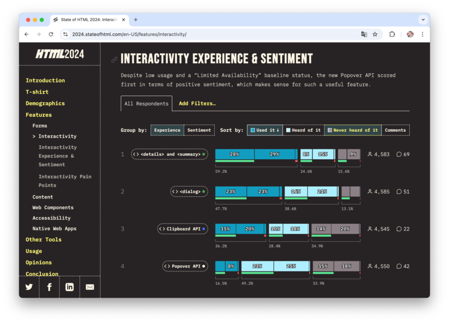
Task: Open the Opinions section
Action: 39,262
